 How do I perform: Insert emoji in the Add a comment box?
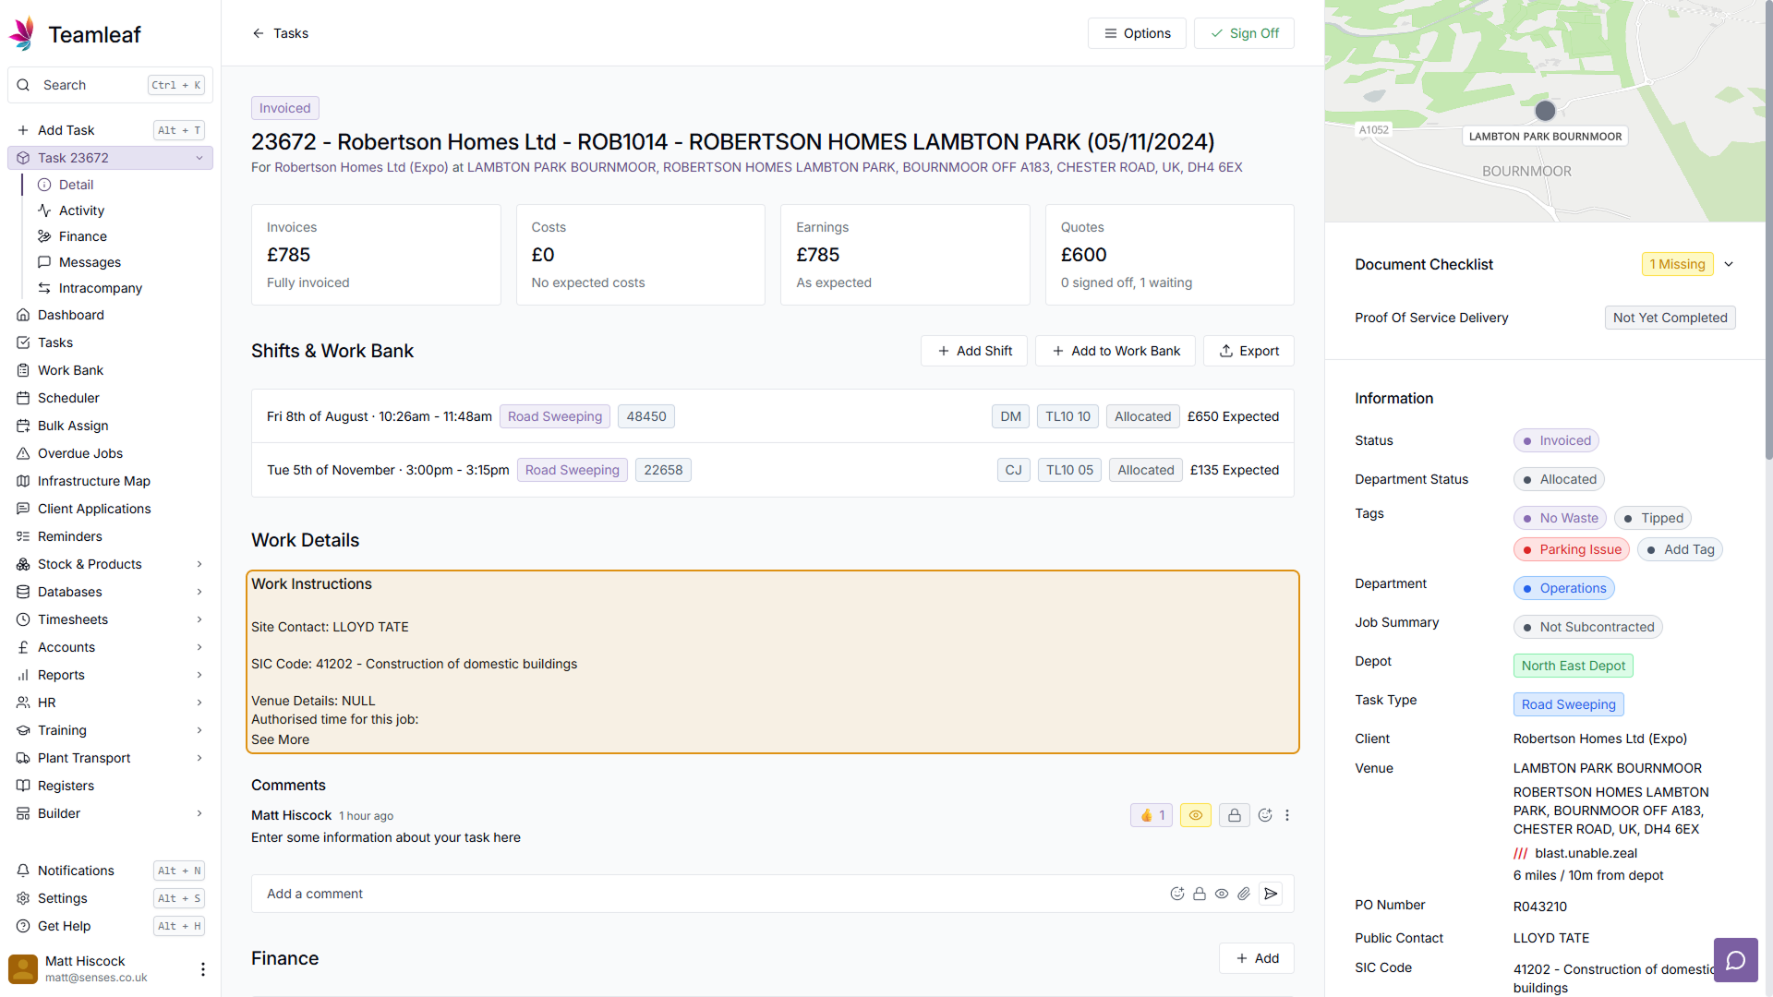click(1177, 894)
